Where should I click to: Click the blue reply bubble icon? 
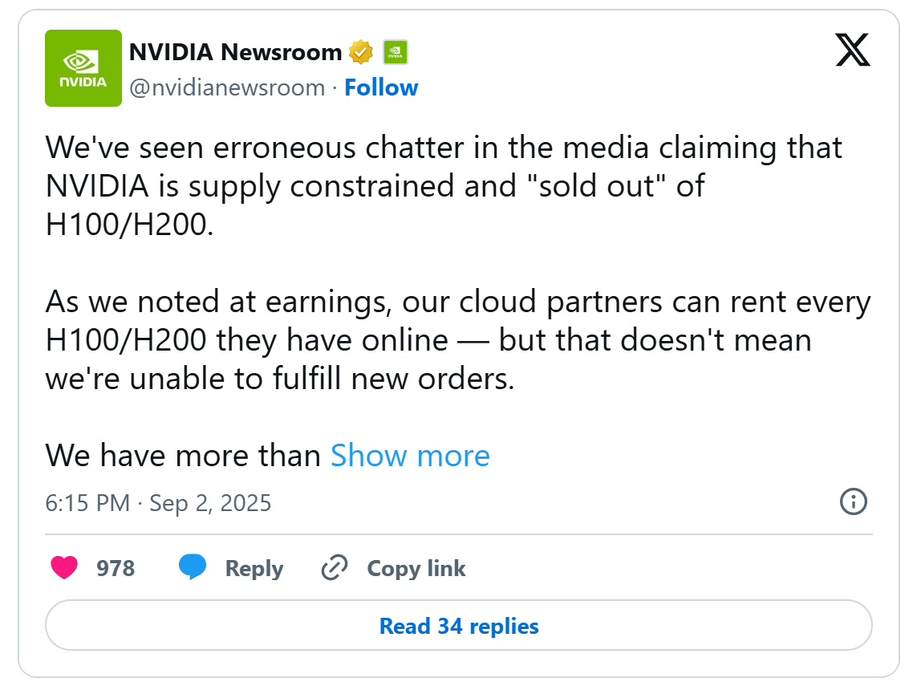coord(193,567)
